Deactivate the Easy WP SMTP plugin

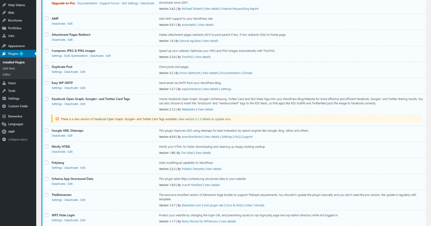pyautogui.click(x=71, y=88)
